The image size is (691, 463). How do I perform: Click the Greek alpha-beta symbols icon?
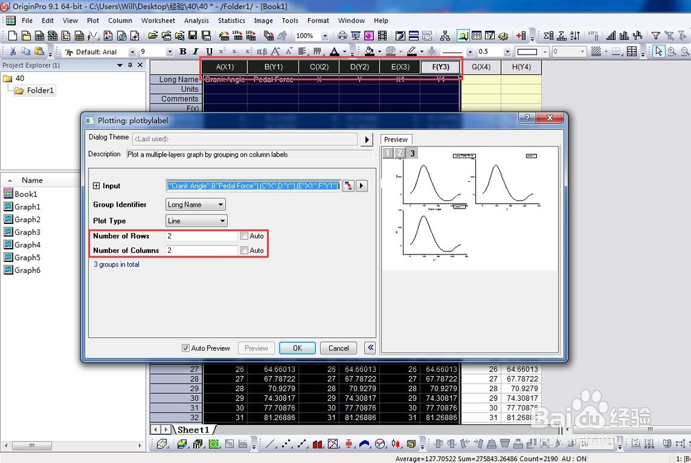pos(262,52)
